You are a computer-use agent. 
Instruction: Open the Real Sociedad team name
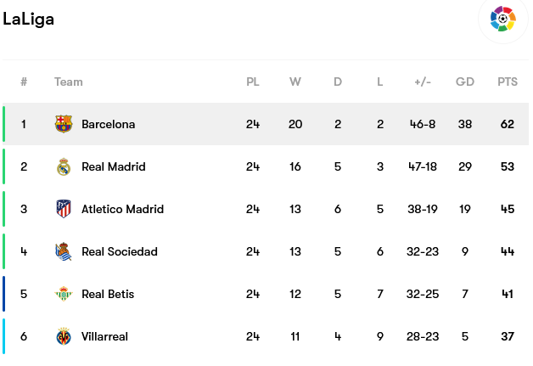[119, 251]
